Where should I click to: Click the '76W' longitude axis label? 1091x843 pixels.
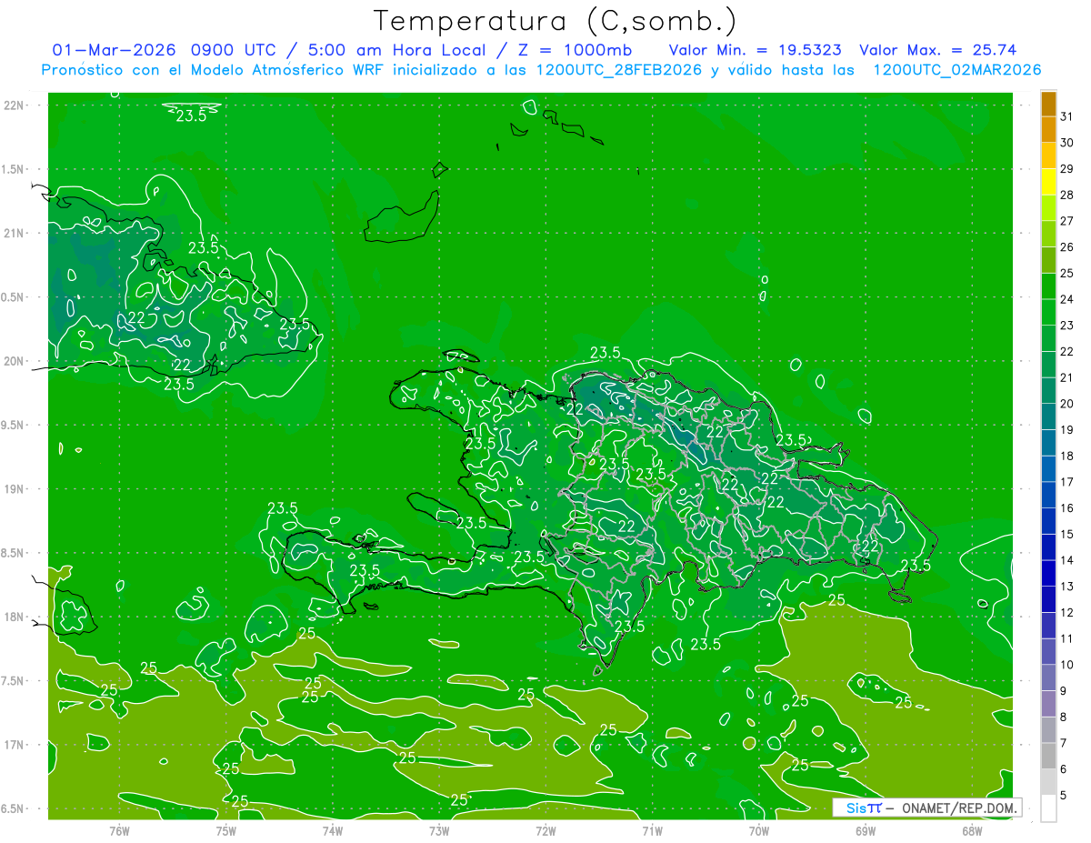click(119, 831)
